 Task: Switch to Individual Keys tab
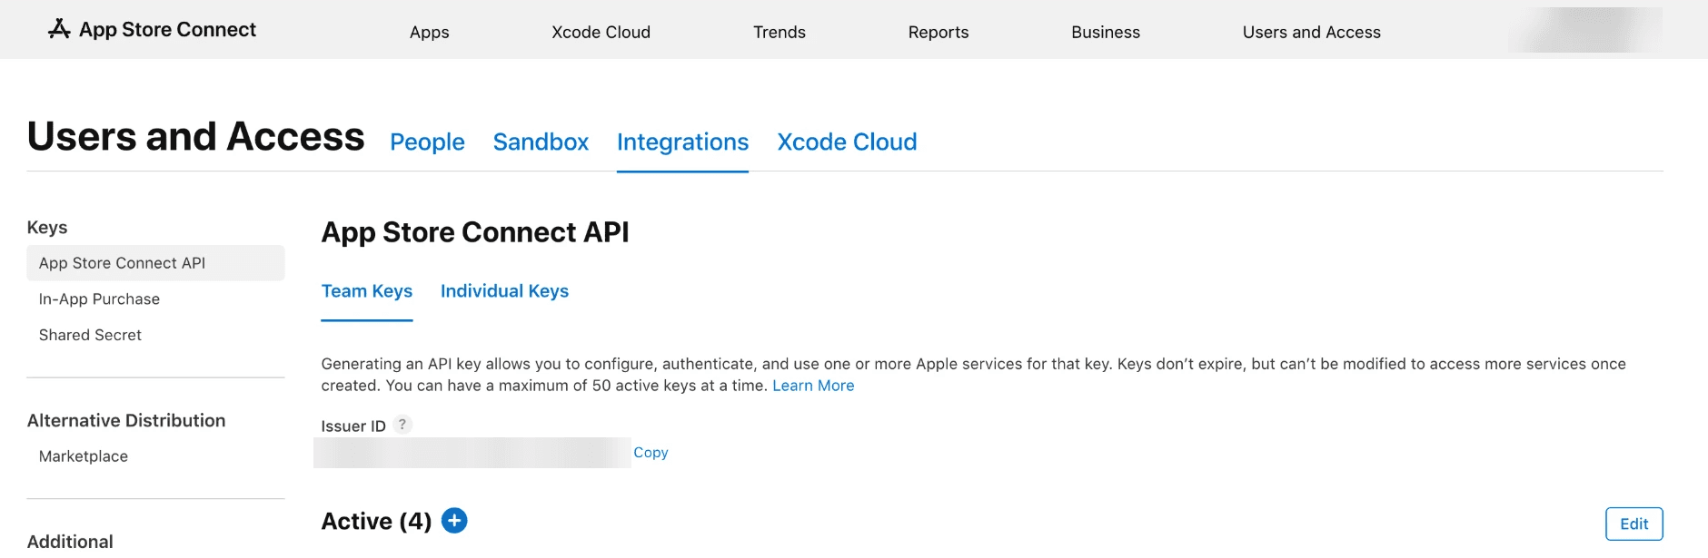tap(504, 291)
